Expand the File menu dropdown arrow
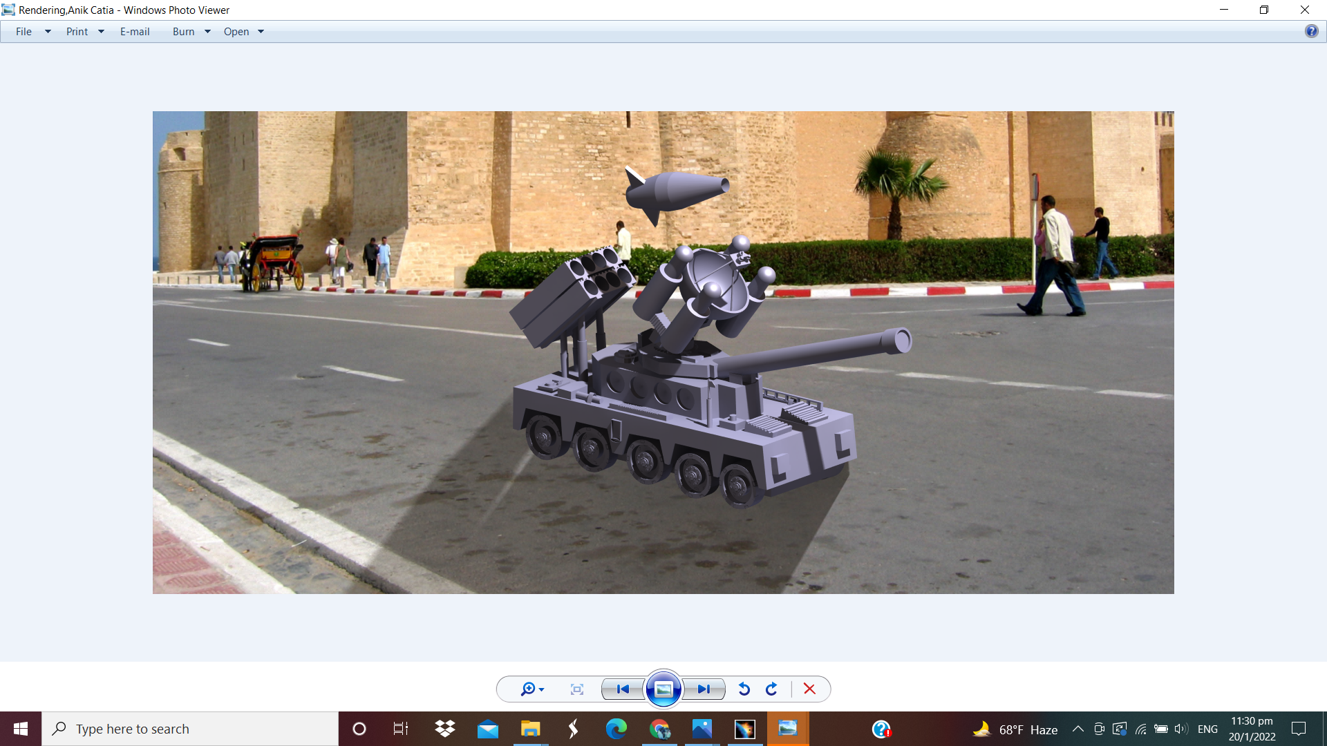The width and height of the screenshot is (1327, 746). 48,32
